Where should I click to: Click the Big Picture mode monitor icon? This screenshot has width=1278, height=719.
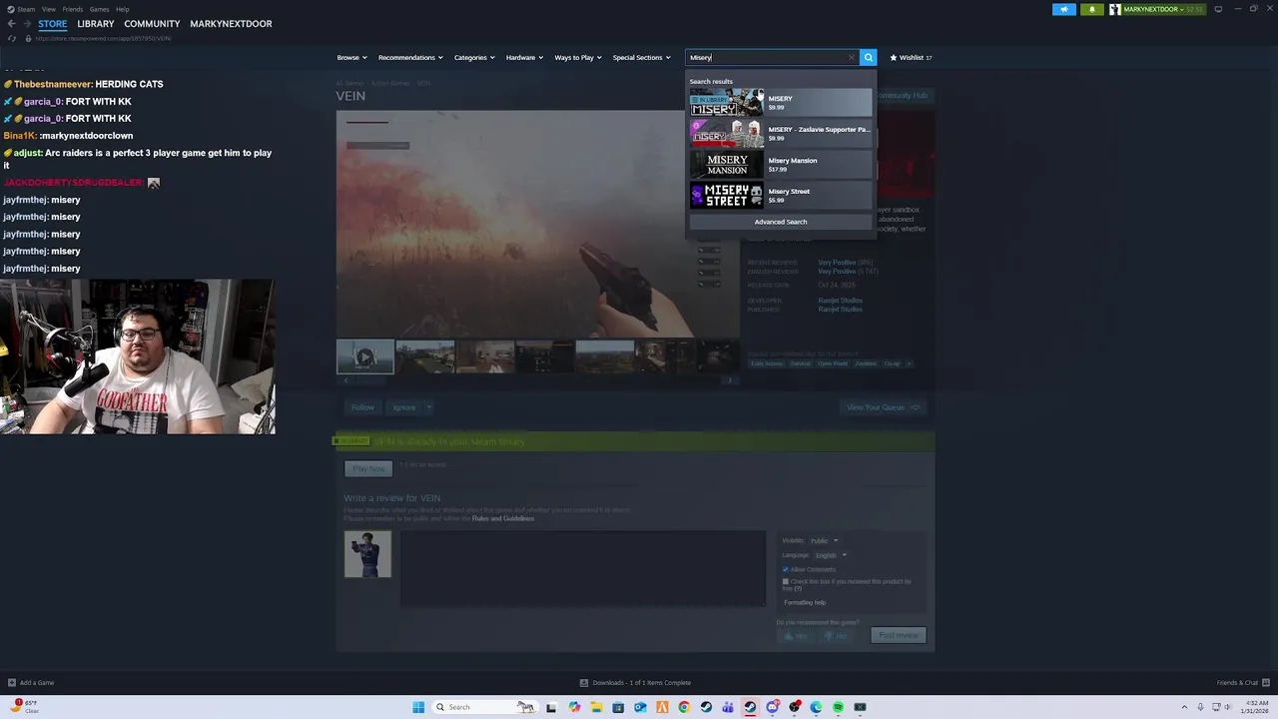(x=1218, y=9)
